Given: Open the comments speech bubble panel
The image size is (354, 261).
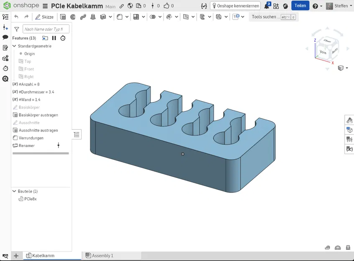Looking at the screenshot, I should click(5, 38).
